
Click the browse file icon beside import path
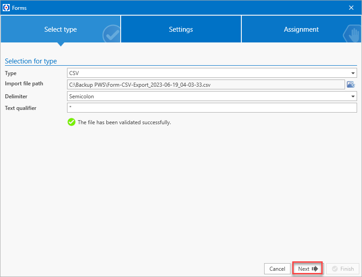point(351,84)
